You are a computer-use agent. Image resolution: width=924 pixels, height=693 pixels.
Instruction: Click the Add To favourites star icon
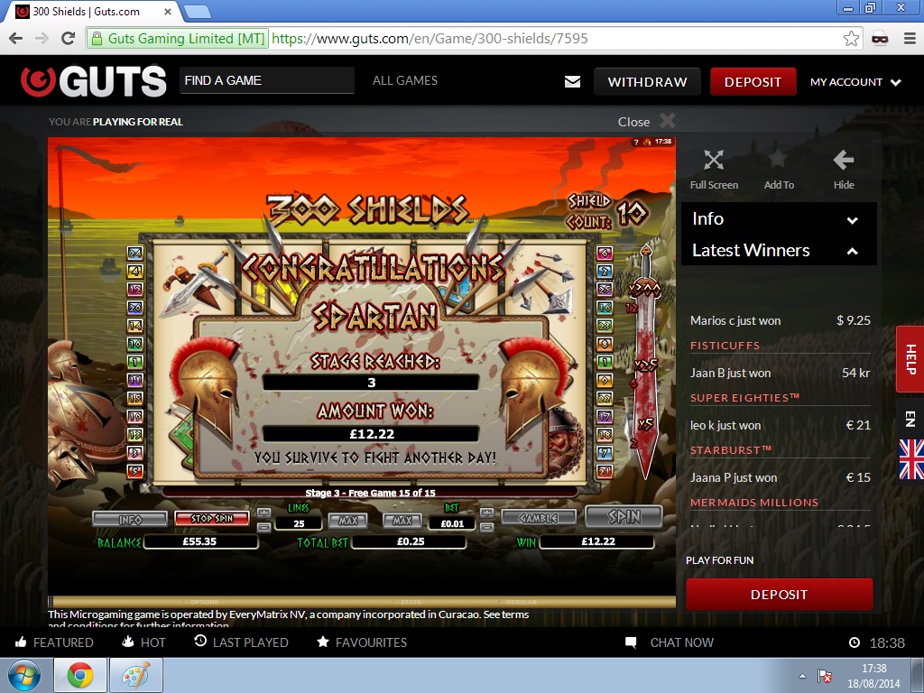778,161
